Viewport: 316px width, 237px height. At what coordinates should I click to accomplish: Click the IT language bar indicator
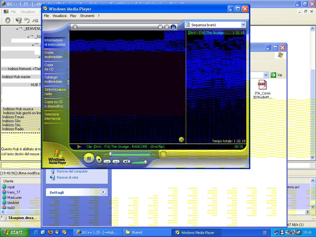pos(265,233)
